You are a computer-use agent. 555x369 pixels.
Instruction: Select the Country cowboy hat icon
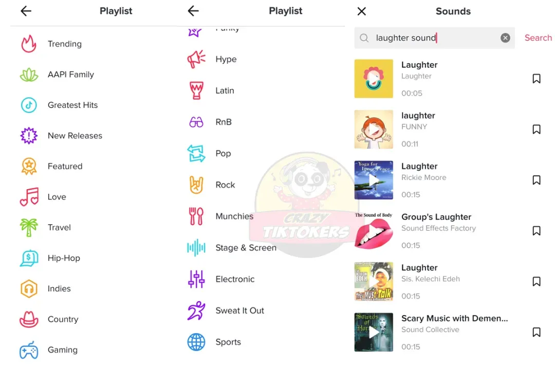point(29,320)
